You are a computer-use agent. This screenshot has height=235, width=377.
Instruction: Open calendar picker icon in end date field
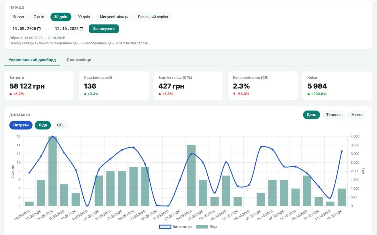pos(82,29)
